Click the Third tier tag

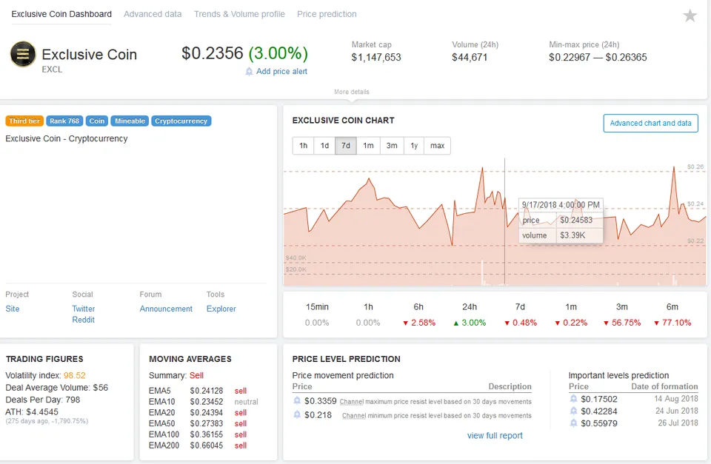[24, 121]
